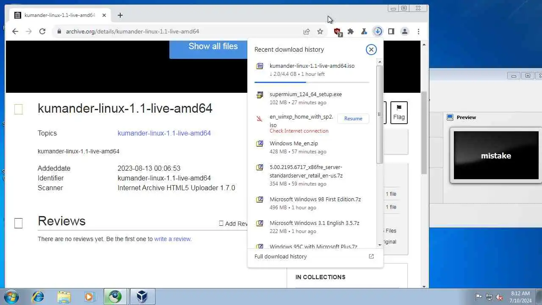Select the kumander-linux-1.1-live-amd64 tab
542x305 pixels.
(x=60, y=15)
